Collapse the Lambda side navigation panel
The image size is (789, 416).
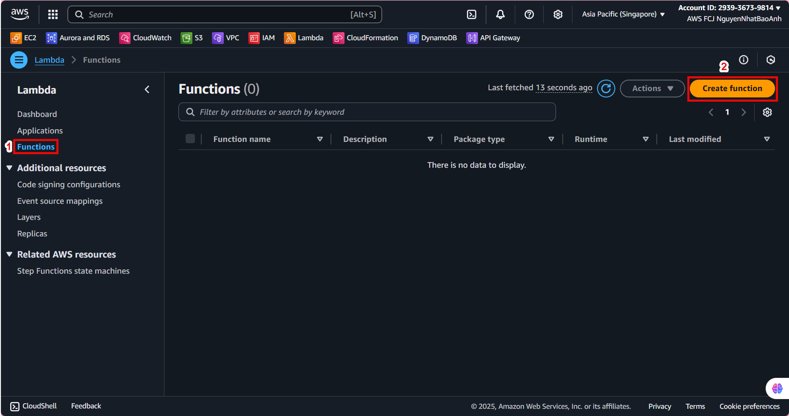click(147, 89)
